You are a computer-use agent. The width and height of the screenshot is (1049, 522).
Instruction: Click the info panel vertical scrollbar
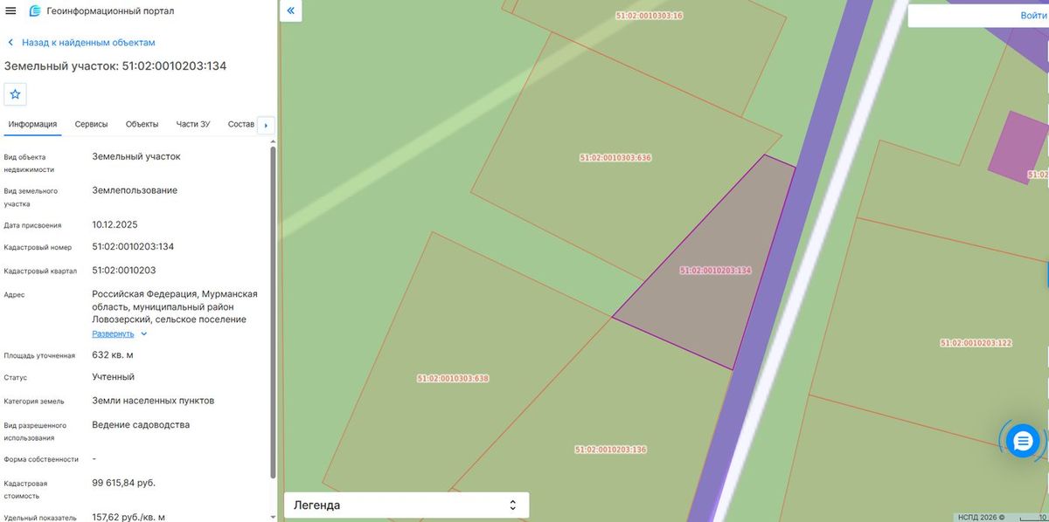coord(273,313)
